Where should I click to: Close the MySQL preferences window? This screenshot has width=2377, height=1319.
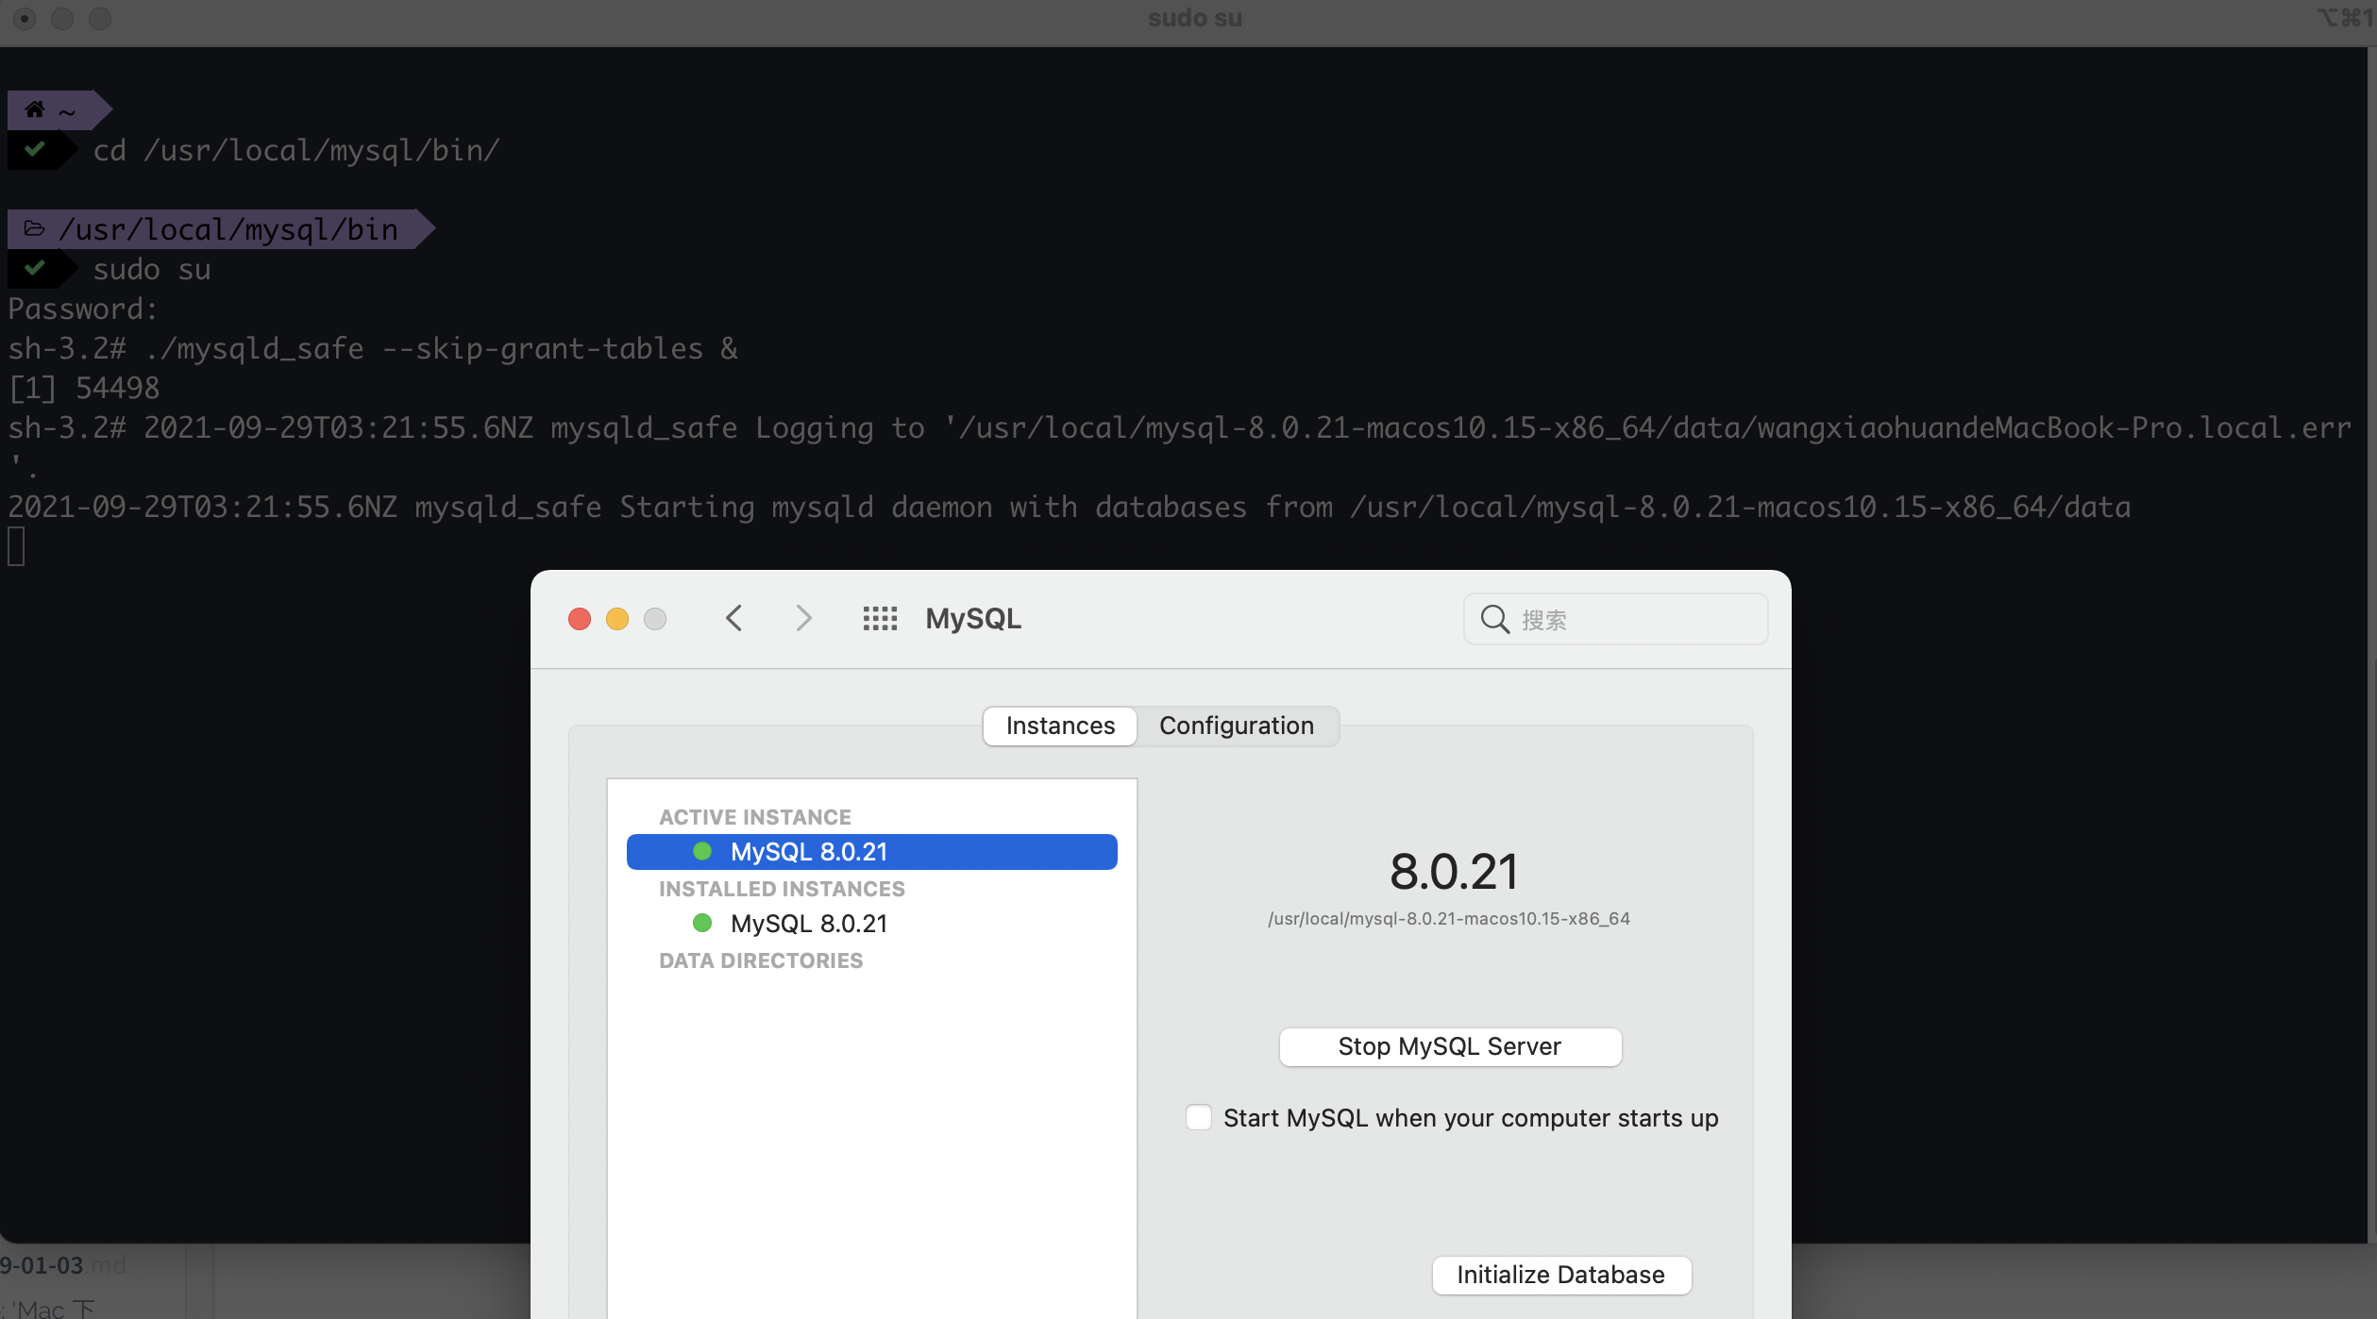(580, 619)
